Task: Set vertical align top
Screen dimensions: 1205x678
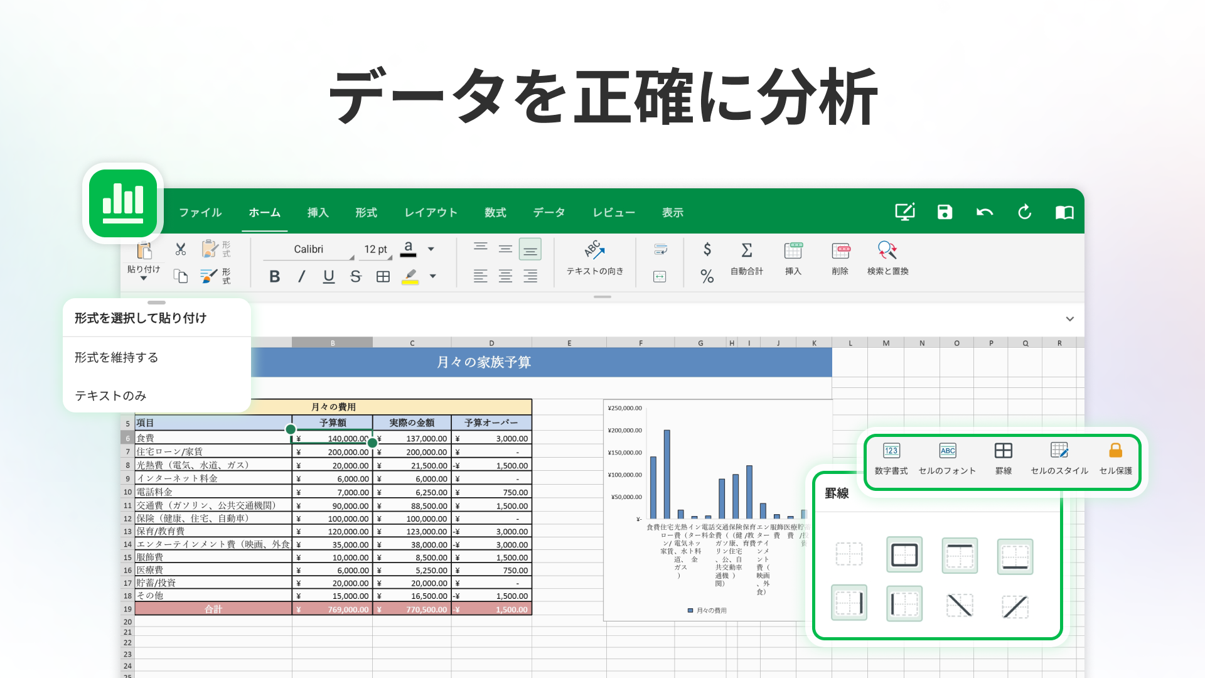Action: click(480, 249)
